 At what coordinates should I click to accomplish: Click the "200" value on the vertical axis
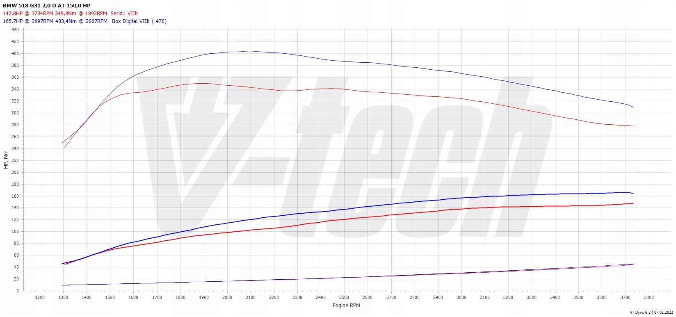click(15, 173)
